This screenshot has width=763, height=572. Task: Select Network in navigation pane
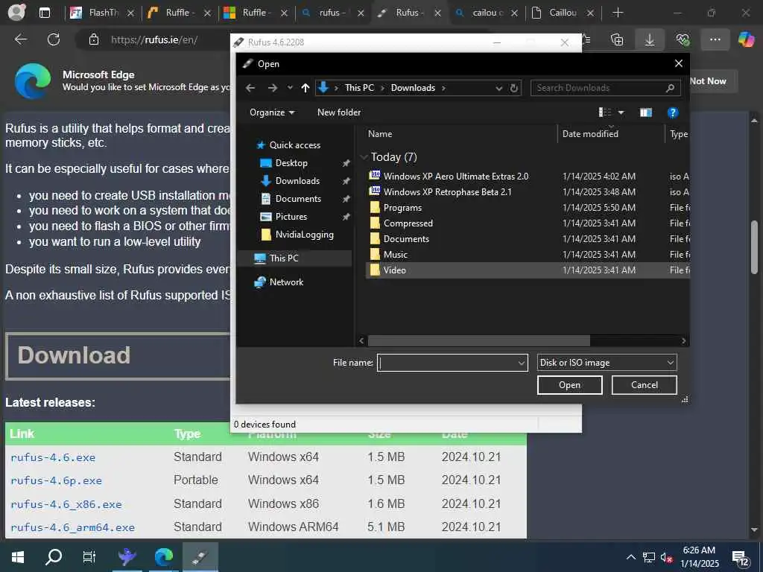pos(286,282)
